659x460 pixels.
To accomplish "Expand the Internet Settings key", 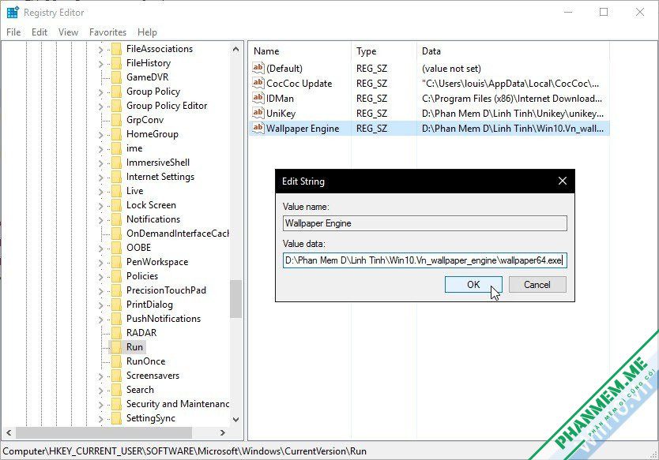I will [x=100, y=178].
